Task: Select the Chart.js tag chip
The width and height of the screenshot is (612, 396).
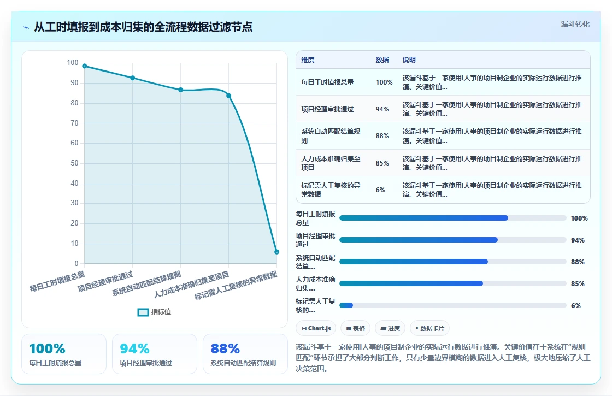Action: click(316, 328)
